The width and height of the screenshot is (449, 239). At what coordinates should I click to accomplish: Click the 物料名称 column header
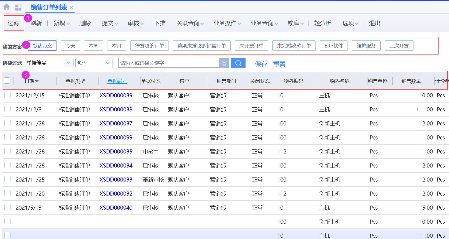tap(340, 81)
